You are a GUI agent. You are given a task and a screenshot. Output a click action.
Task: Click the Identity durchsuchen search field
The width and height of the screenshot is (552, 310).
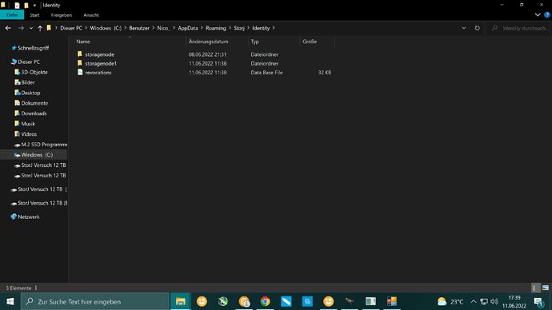point(518,28)
